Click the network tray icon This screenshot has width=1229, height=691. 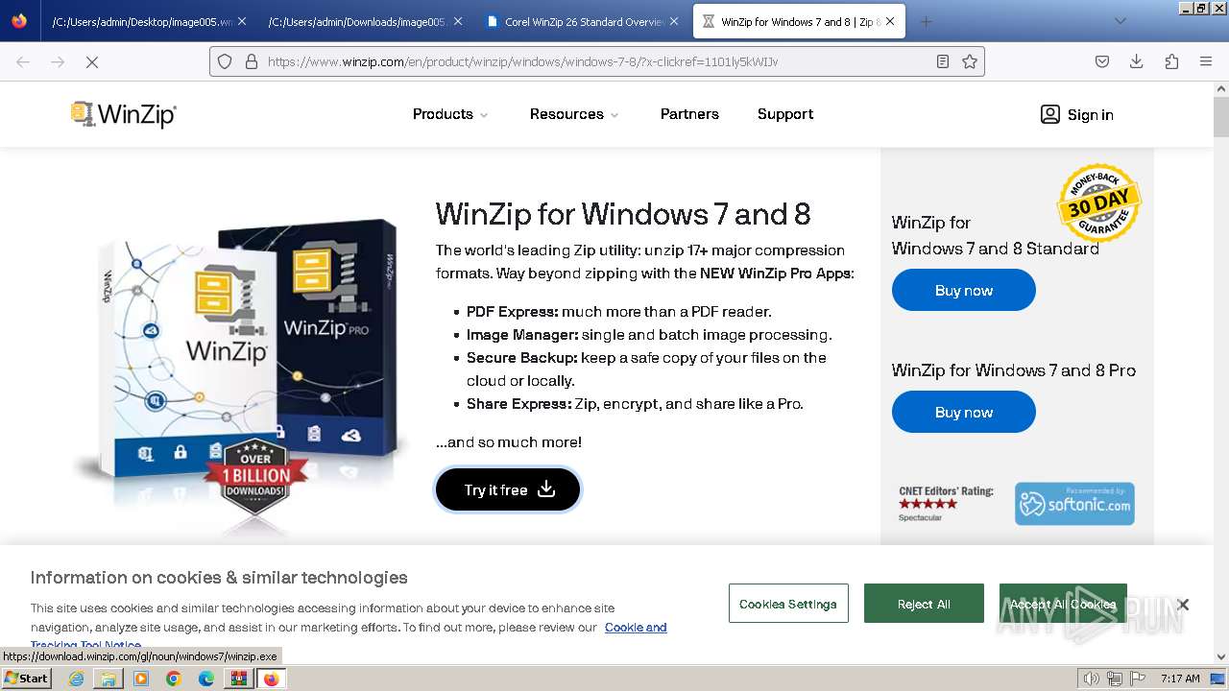tap(1114, 679)
